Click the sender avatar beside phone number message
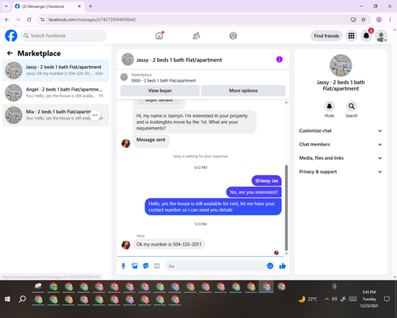This screenshot has width=397, height=318. click(x=125, y=245)
